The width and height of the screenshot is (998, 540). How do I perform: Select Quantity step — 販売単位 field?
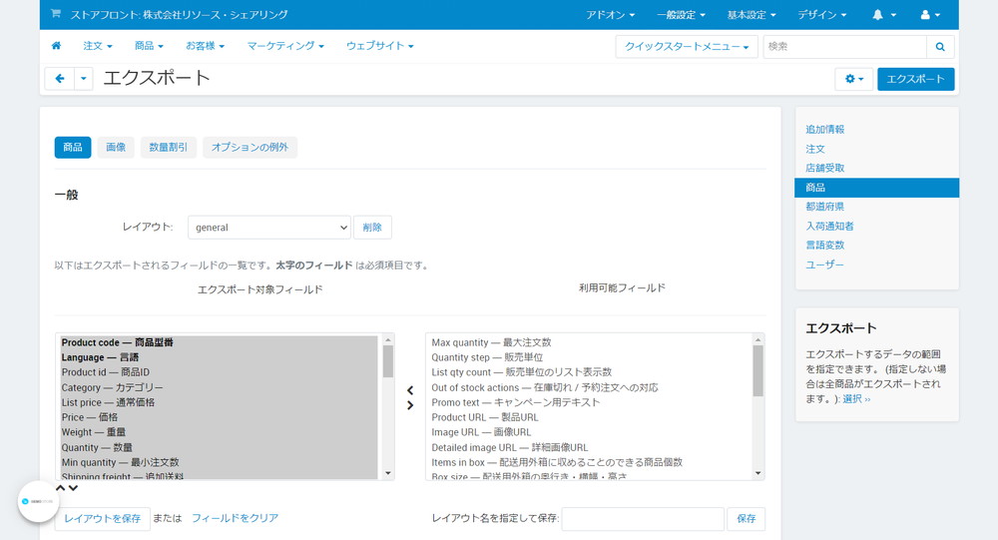click(589, 357)
